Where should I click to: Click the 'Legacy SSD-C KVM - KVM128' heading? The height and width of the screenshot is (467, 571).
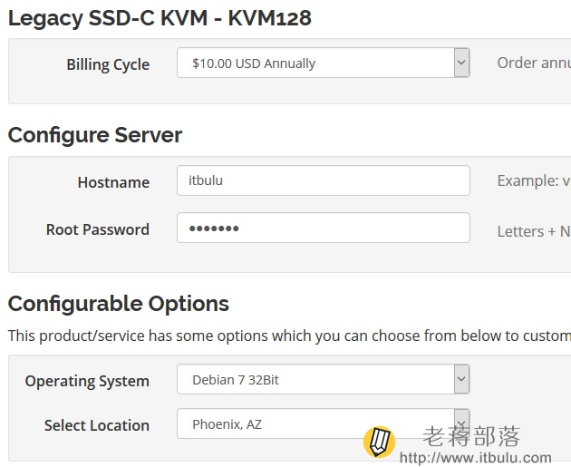tap(160, 17)
